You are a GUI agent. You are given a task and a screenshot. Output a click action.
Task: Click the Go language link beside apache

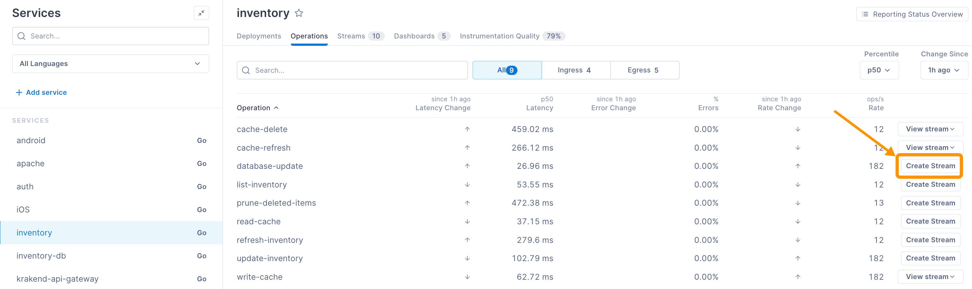coord(202,163)
